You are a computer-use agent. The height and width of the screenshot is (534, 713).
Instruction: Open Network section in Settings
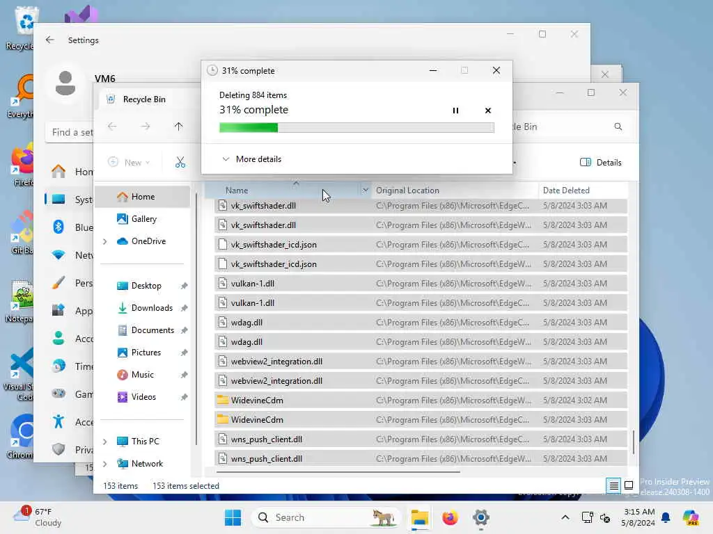tap(70, 254)
